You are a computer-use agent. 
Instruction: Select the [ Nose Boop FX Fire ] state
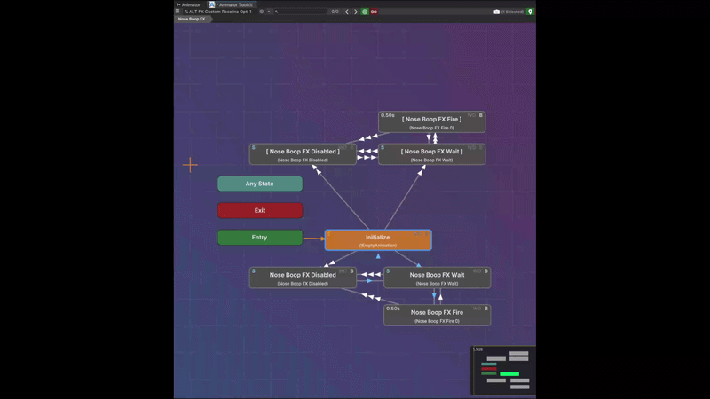[431, 122]
